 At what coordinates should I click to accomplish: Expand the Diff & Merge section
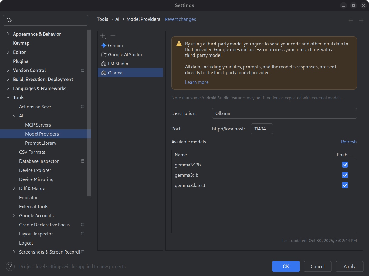point(14,188)
